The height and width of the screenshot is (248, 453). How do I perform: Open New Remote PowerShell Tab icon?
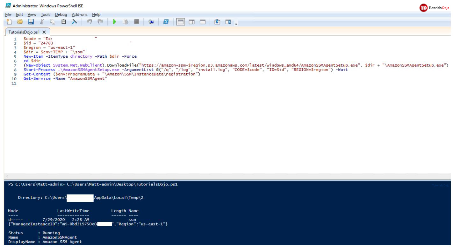tap(151, 22)
